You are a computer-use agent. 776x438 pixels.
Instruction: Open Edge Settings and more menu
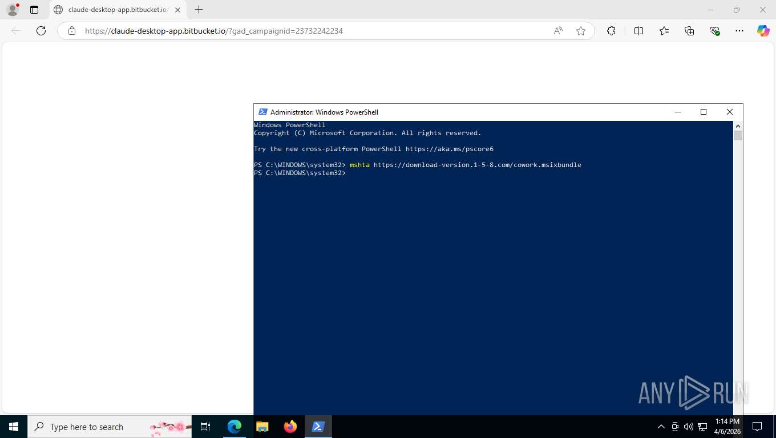(x=739, y=31)
